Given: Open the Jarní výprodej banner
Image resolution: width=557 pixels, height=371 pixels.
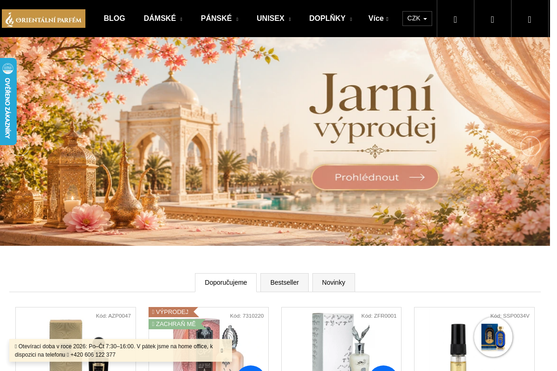Looking at the screenshot, I should click(x=275, y=141).
